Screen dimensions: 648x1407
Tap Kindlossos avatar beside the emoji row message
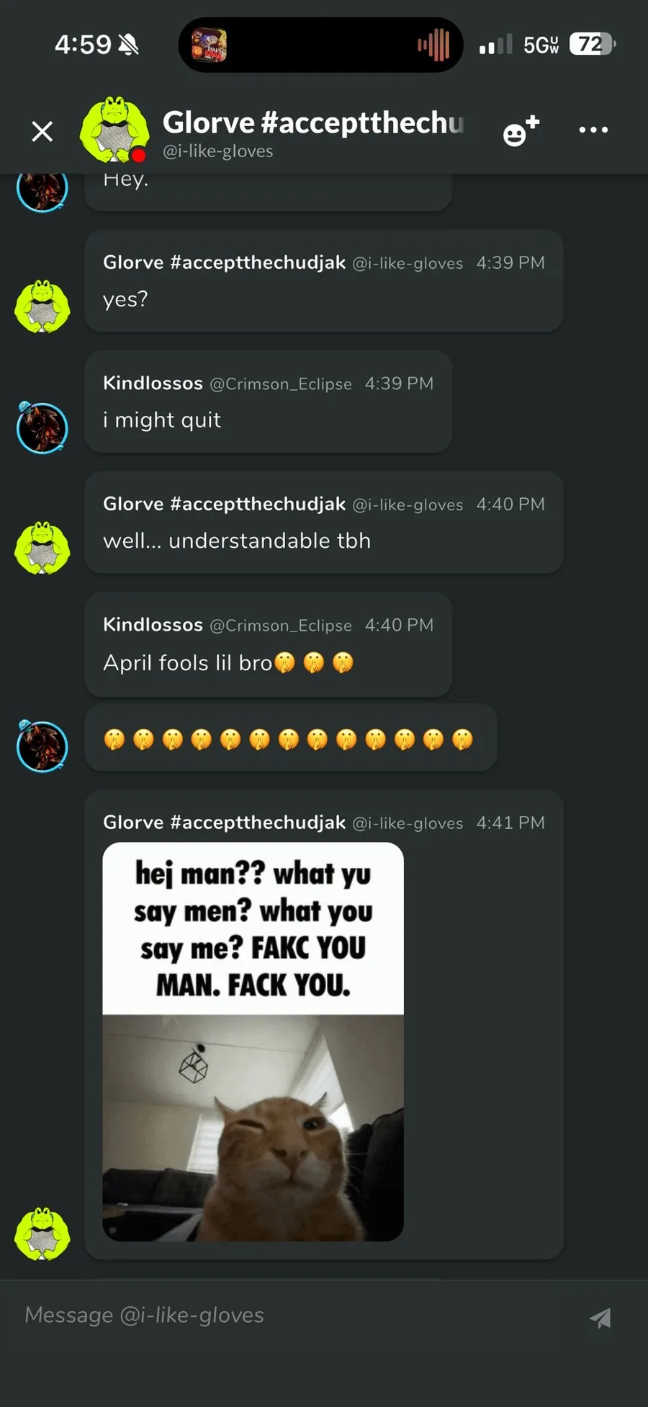click(42, 745)
